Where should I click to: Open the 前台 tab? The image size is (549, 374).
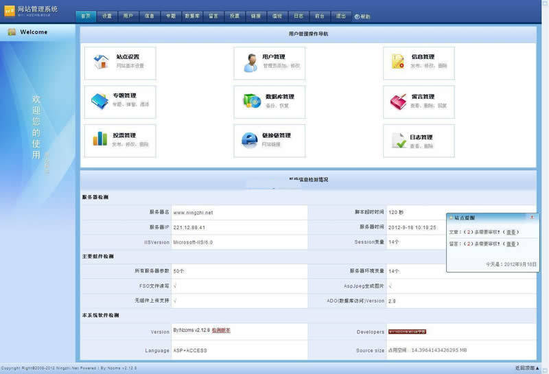click(x=320, y=16)
